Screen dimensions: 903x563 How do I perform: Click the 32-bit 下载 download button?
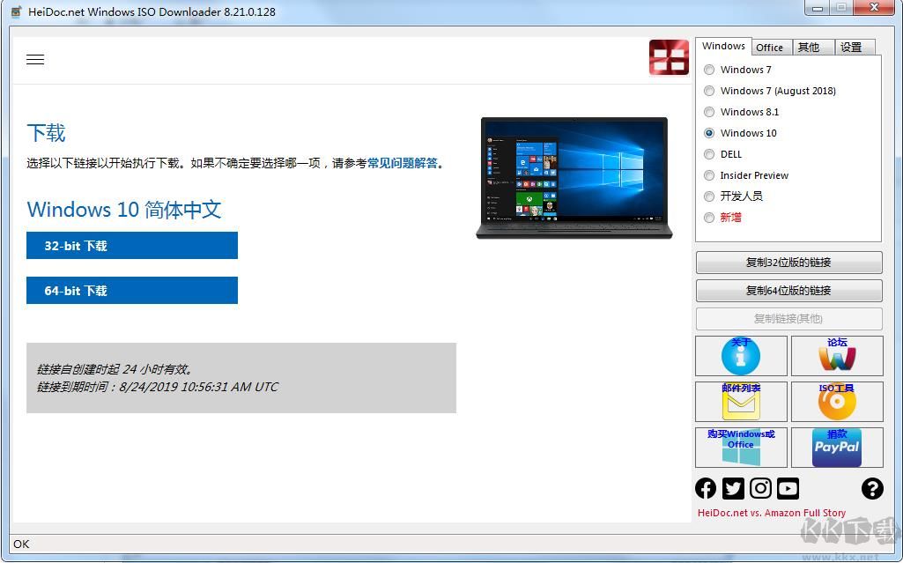tap(132, 246)
